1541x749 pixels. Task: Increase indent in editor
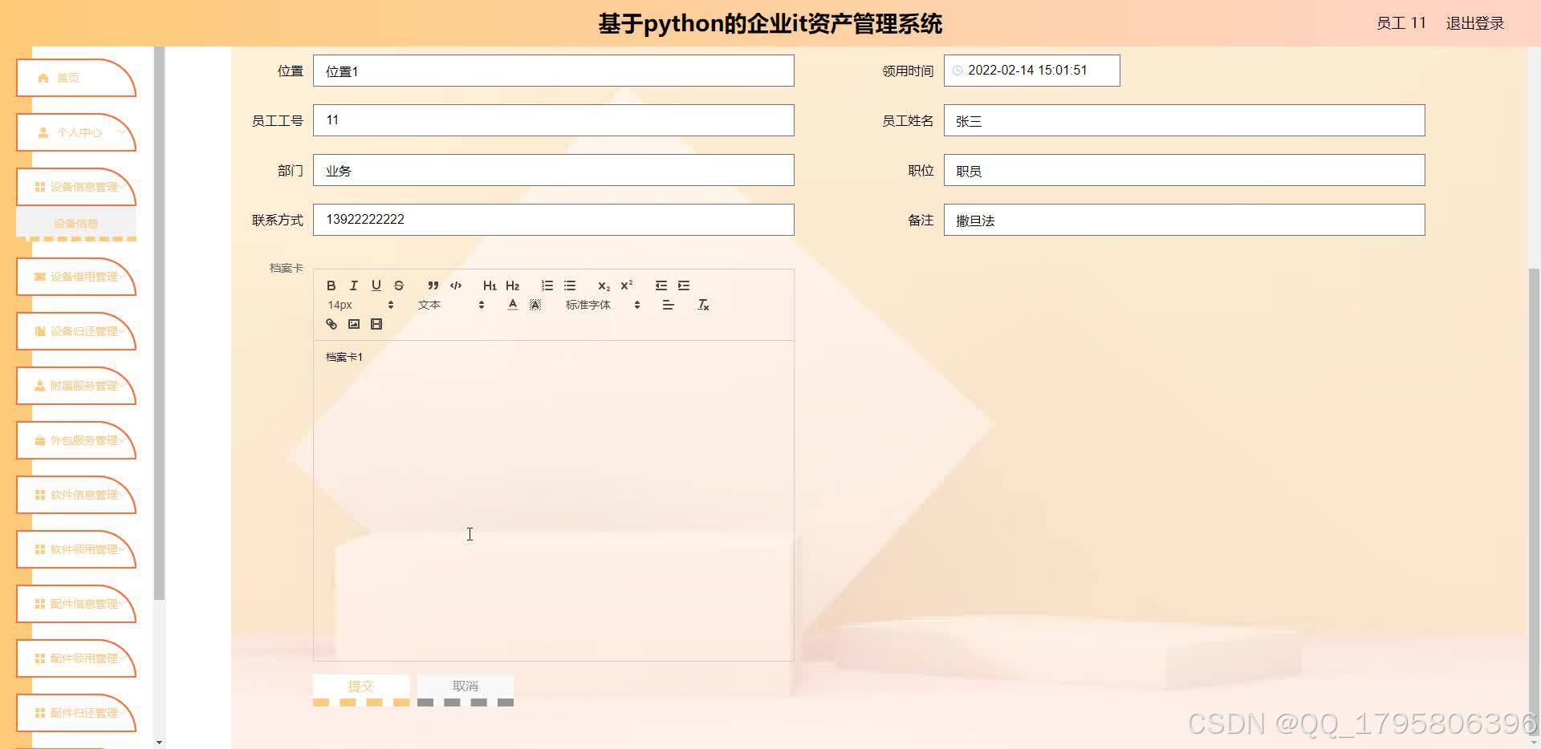pos(684,285)
